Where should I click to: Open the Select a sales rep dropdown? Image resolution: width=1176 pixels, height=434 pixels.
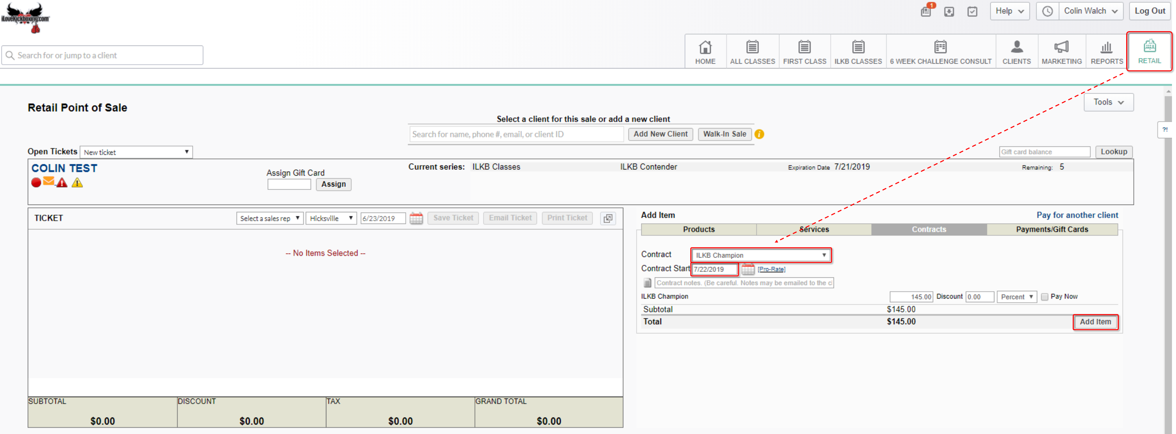pos(269,218)
